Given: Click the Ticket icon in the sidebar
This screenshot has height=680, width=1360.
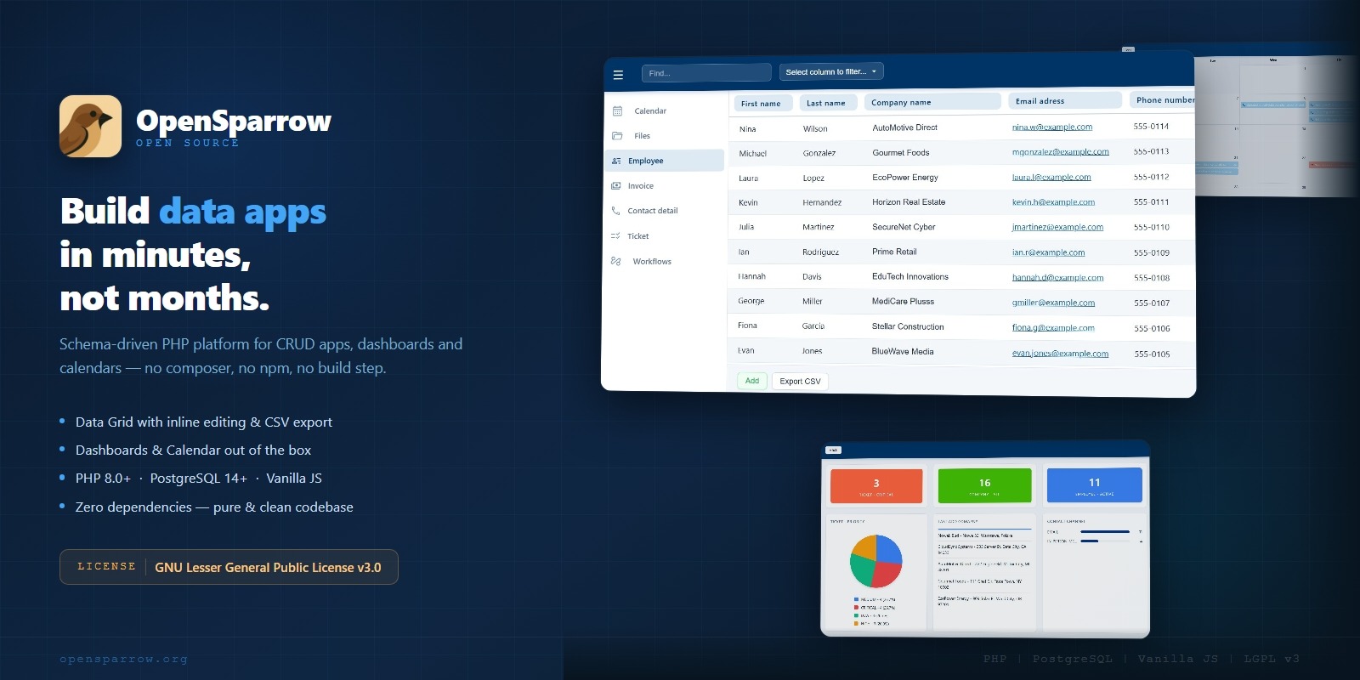Looking at the screenshot, I should click(615, 236).
